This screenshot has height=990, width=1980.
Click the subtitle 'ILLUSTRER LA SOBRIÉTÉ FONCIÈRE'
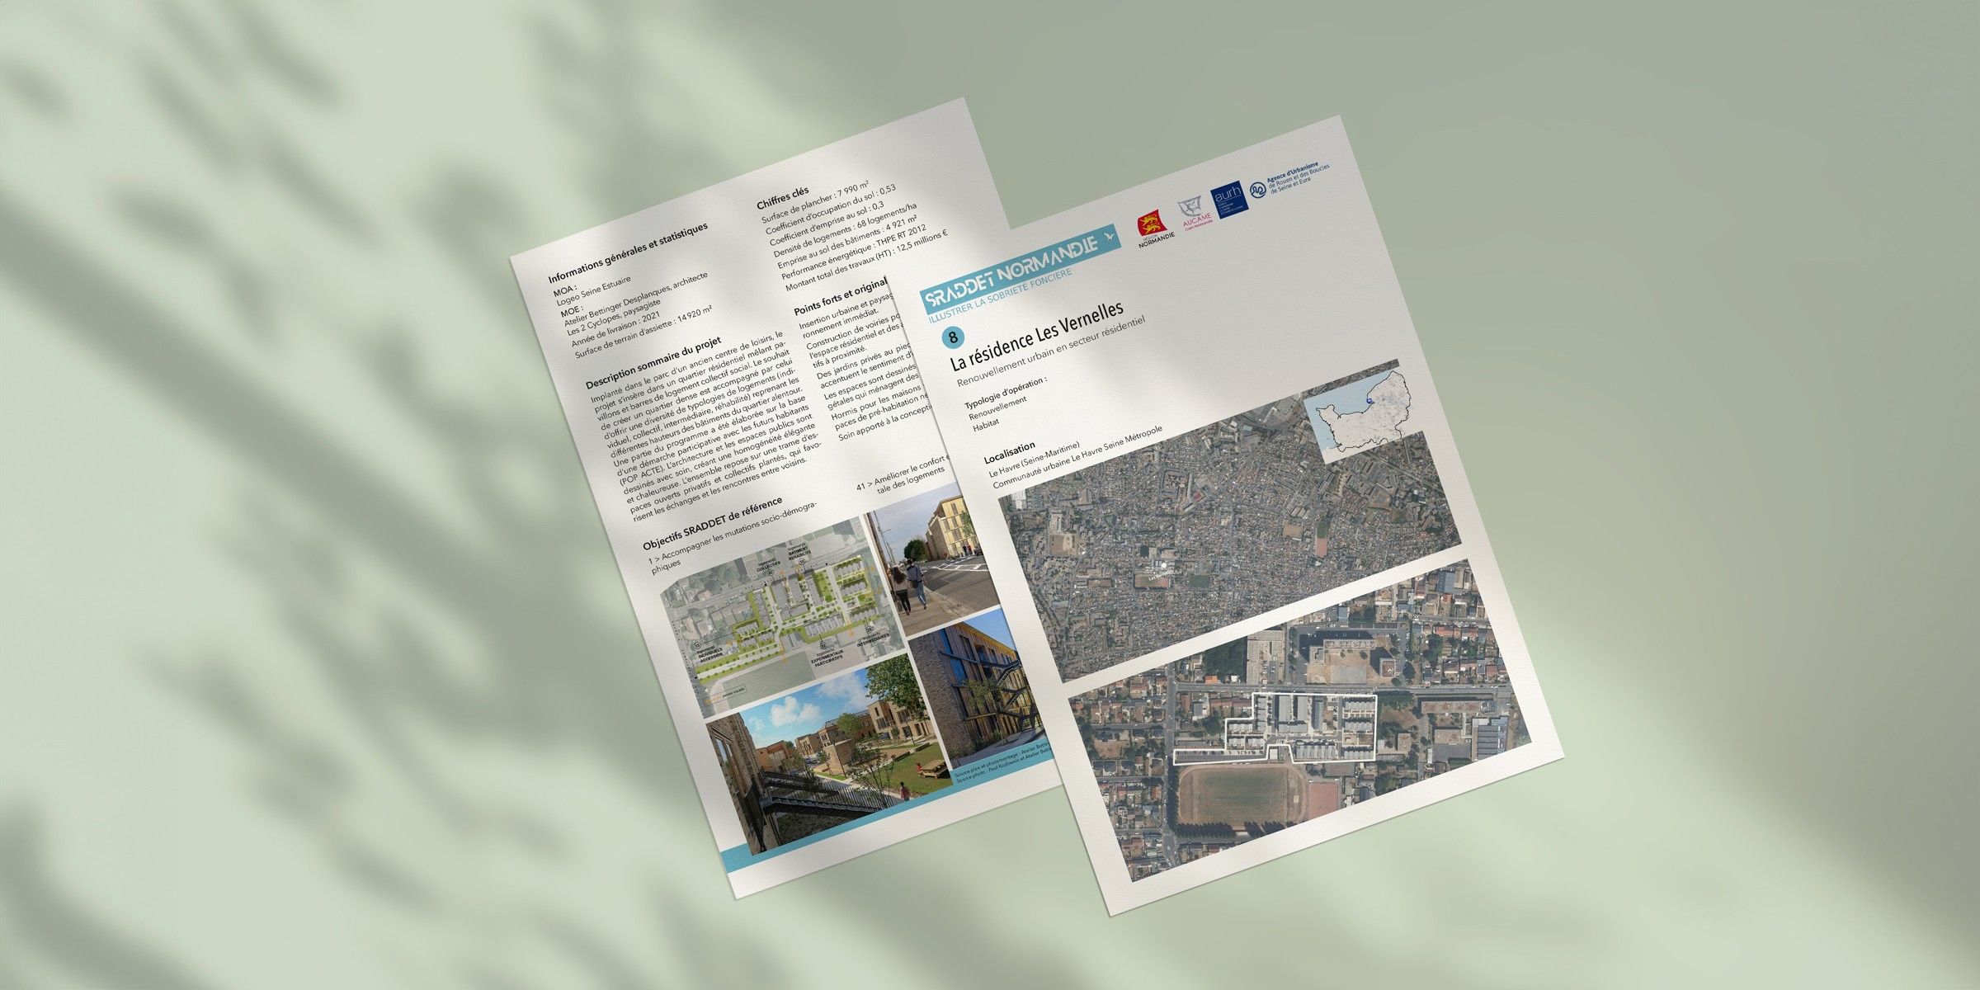(1000, 295)
